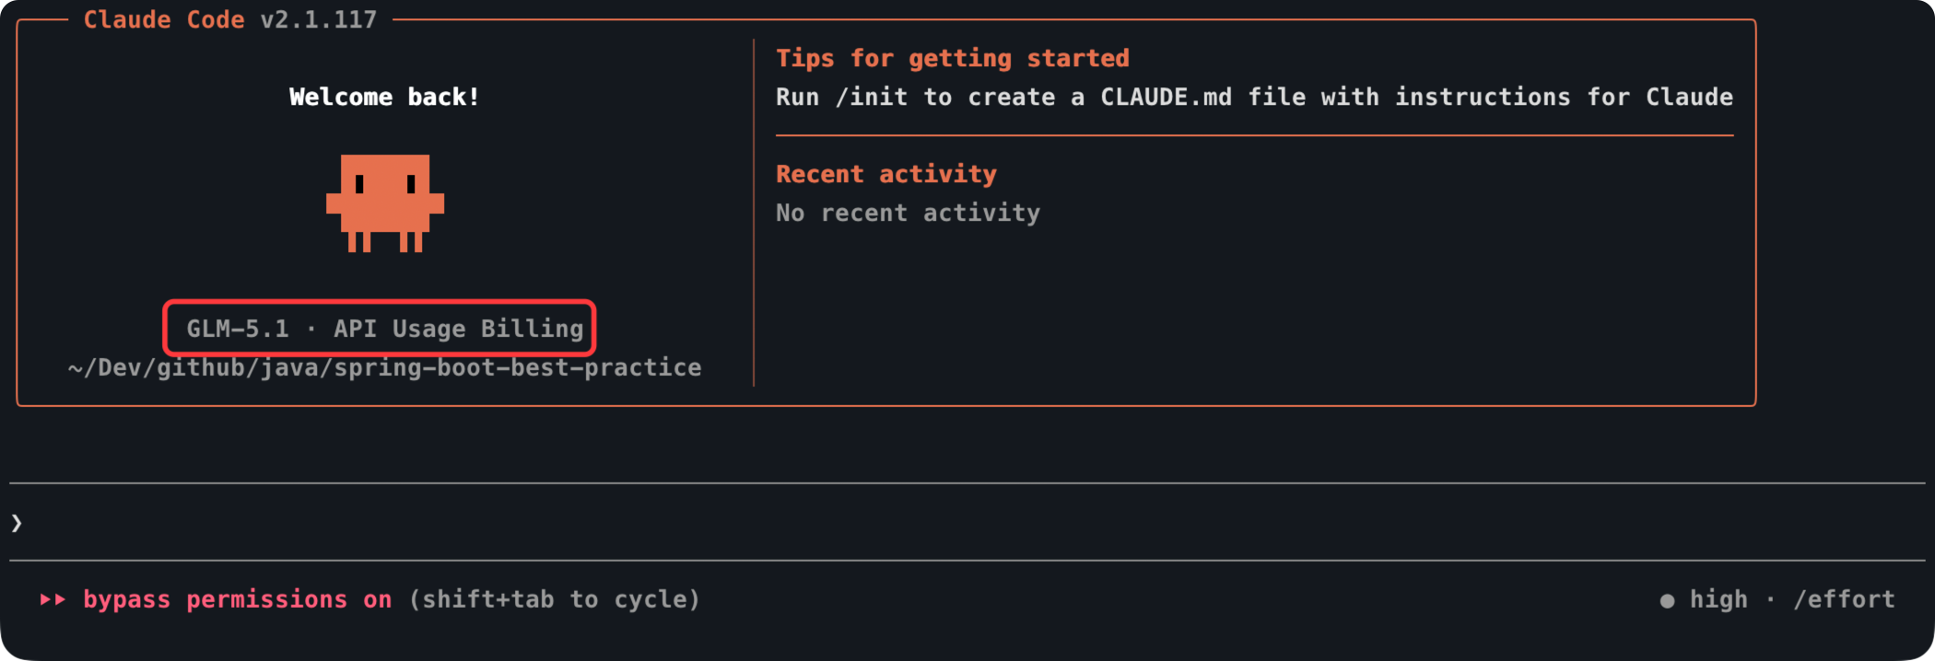Click the effort level dot indicator
The image size is (1935, 661).
tap(1667, 601)
